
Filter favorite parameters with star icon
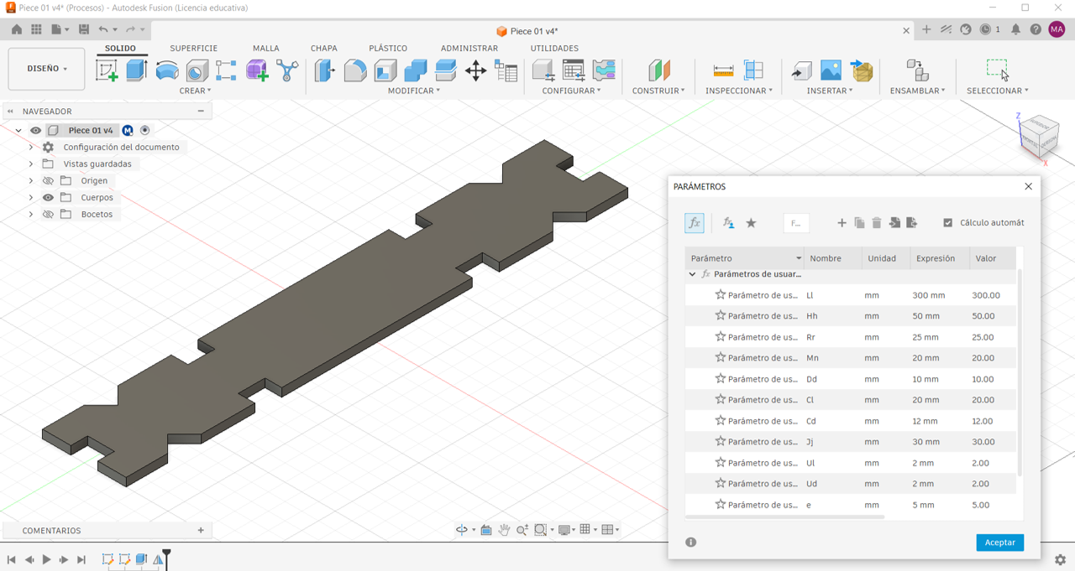751,223
